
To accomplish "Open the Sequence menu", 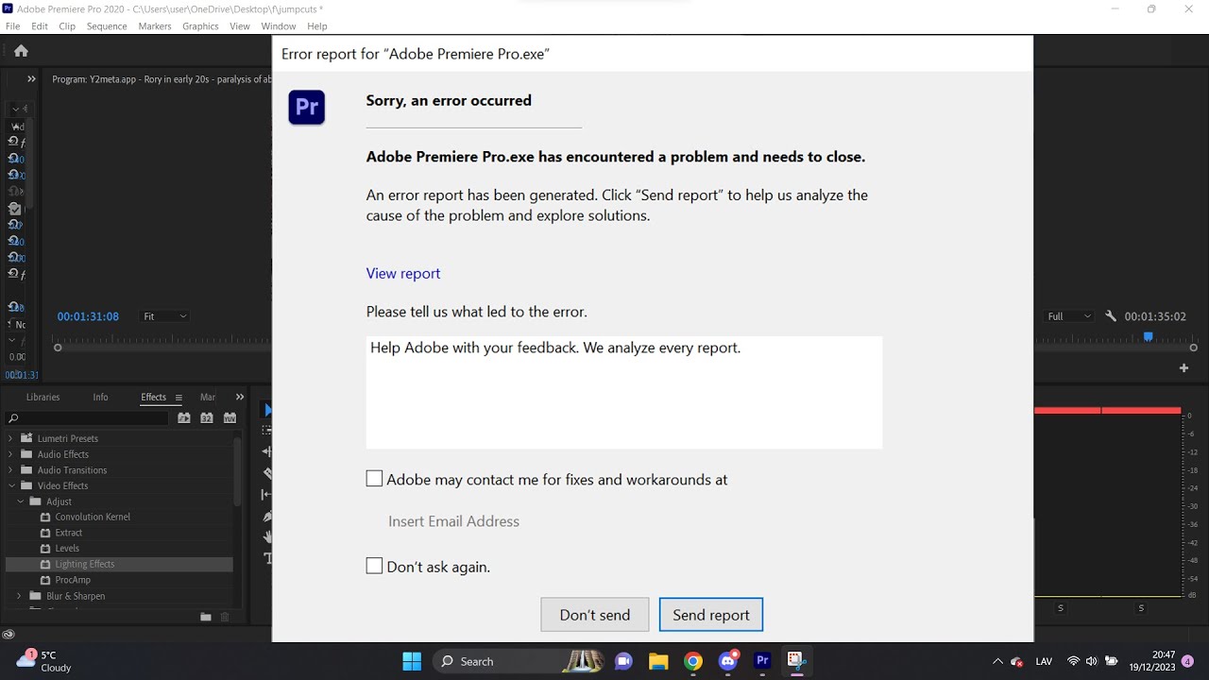I will pos(107,26).
